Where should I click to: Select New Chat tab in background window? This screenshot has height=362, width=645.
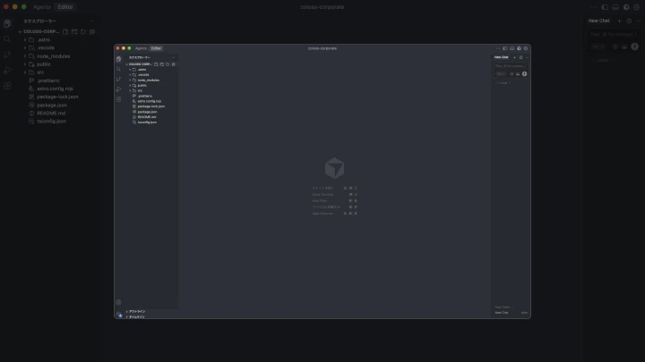(598, 21)
